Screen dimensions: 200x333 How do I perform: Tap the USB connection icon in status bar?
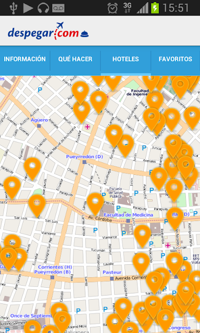click(x=13, y=8)
